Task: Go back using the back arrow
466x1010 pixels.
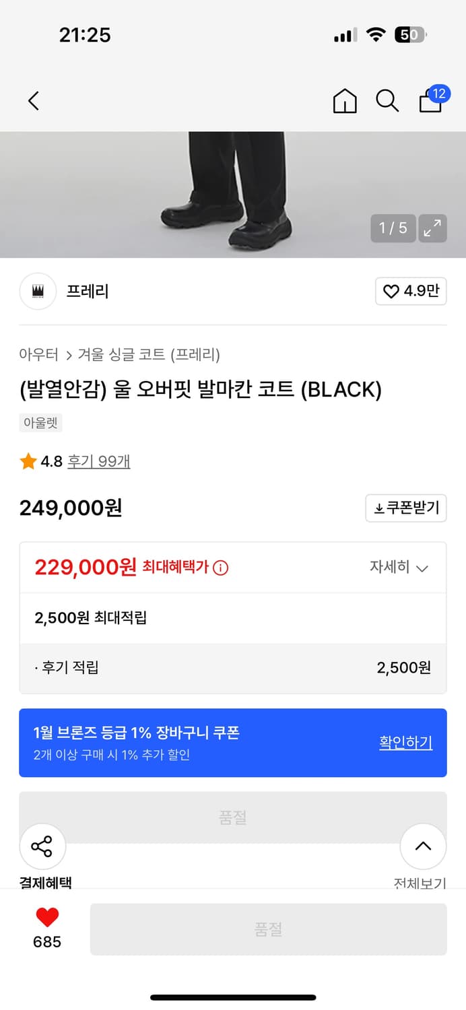Action: coord(33,100)
